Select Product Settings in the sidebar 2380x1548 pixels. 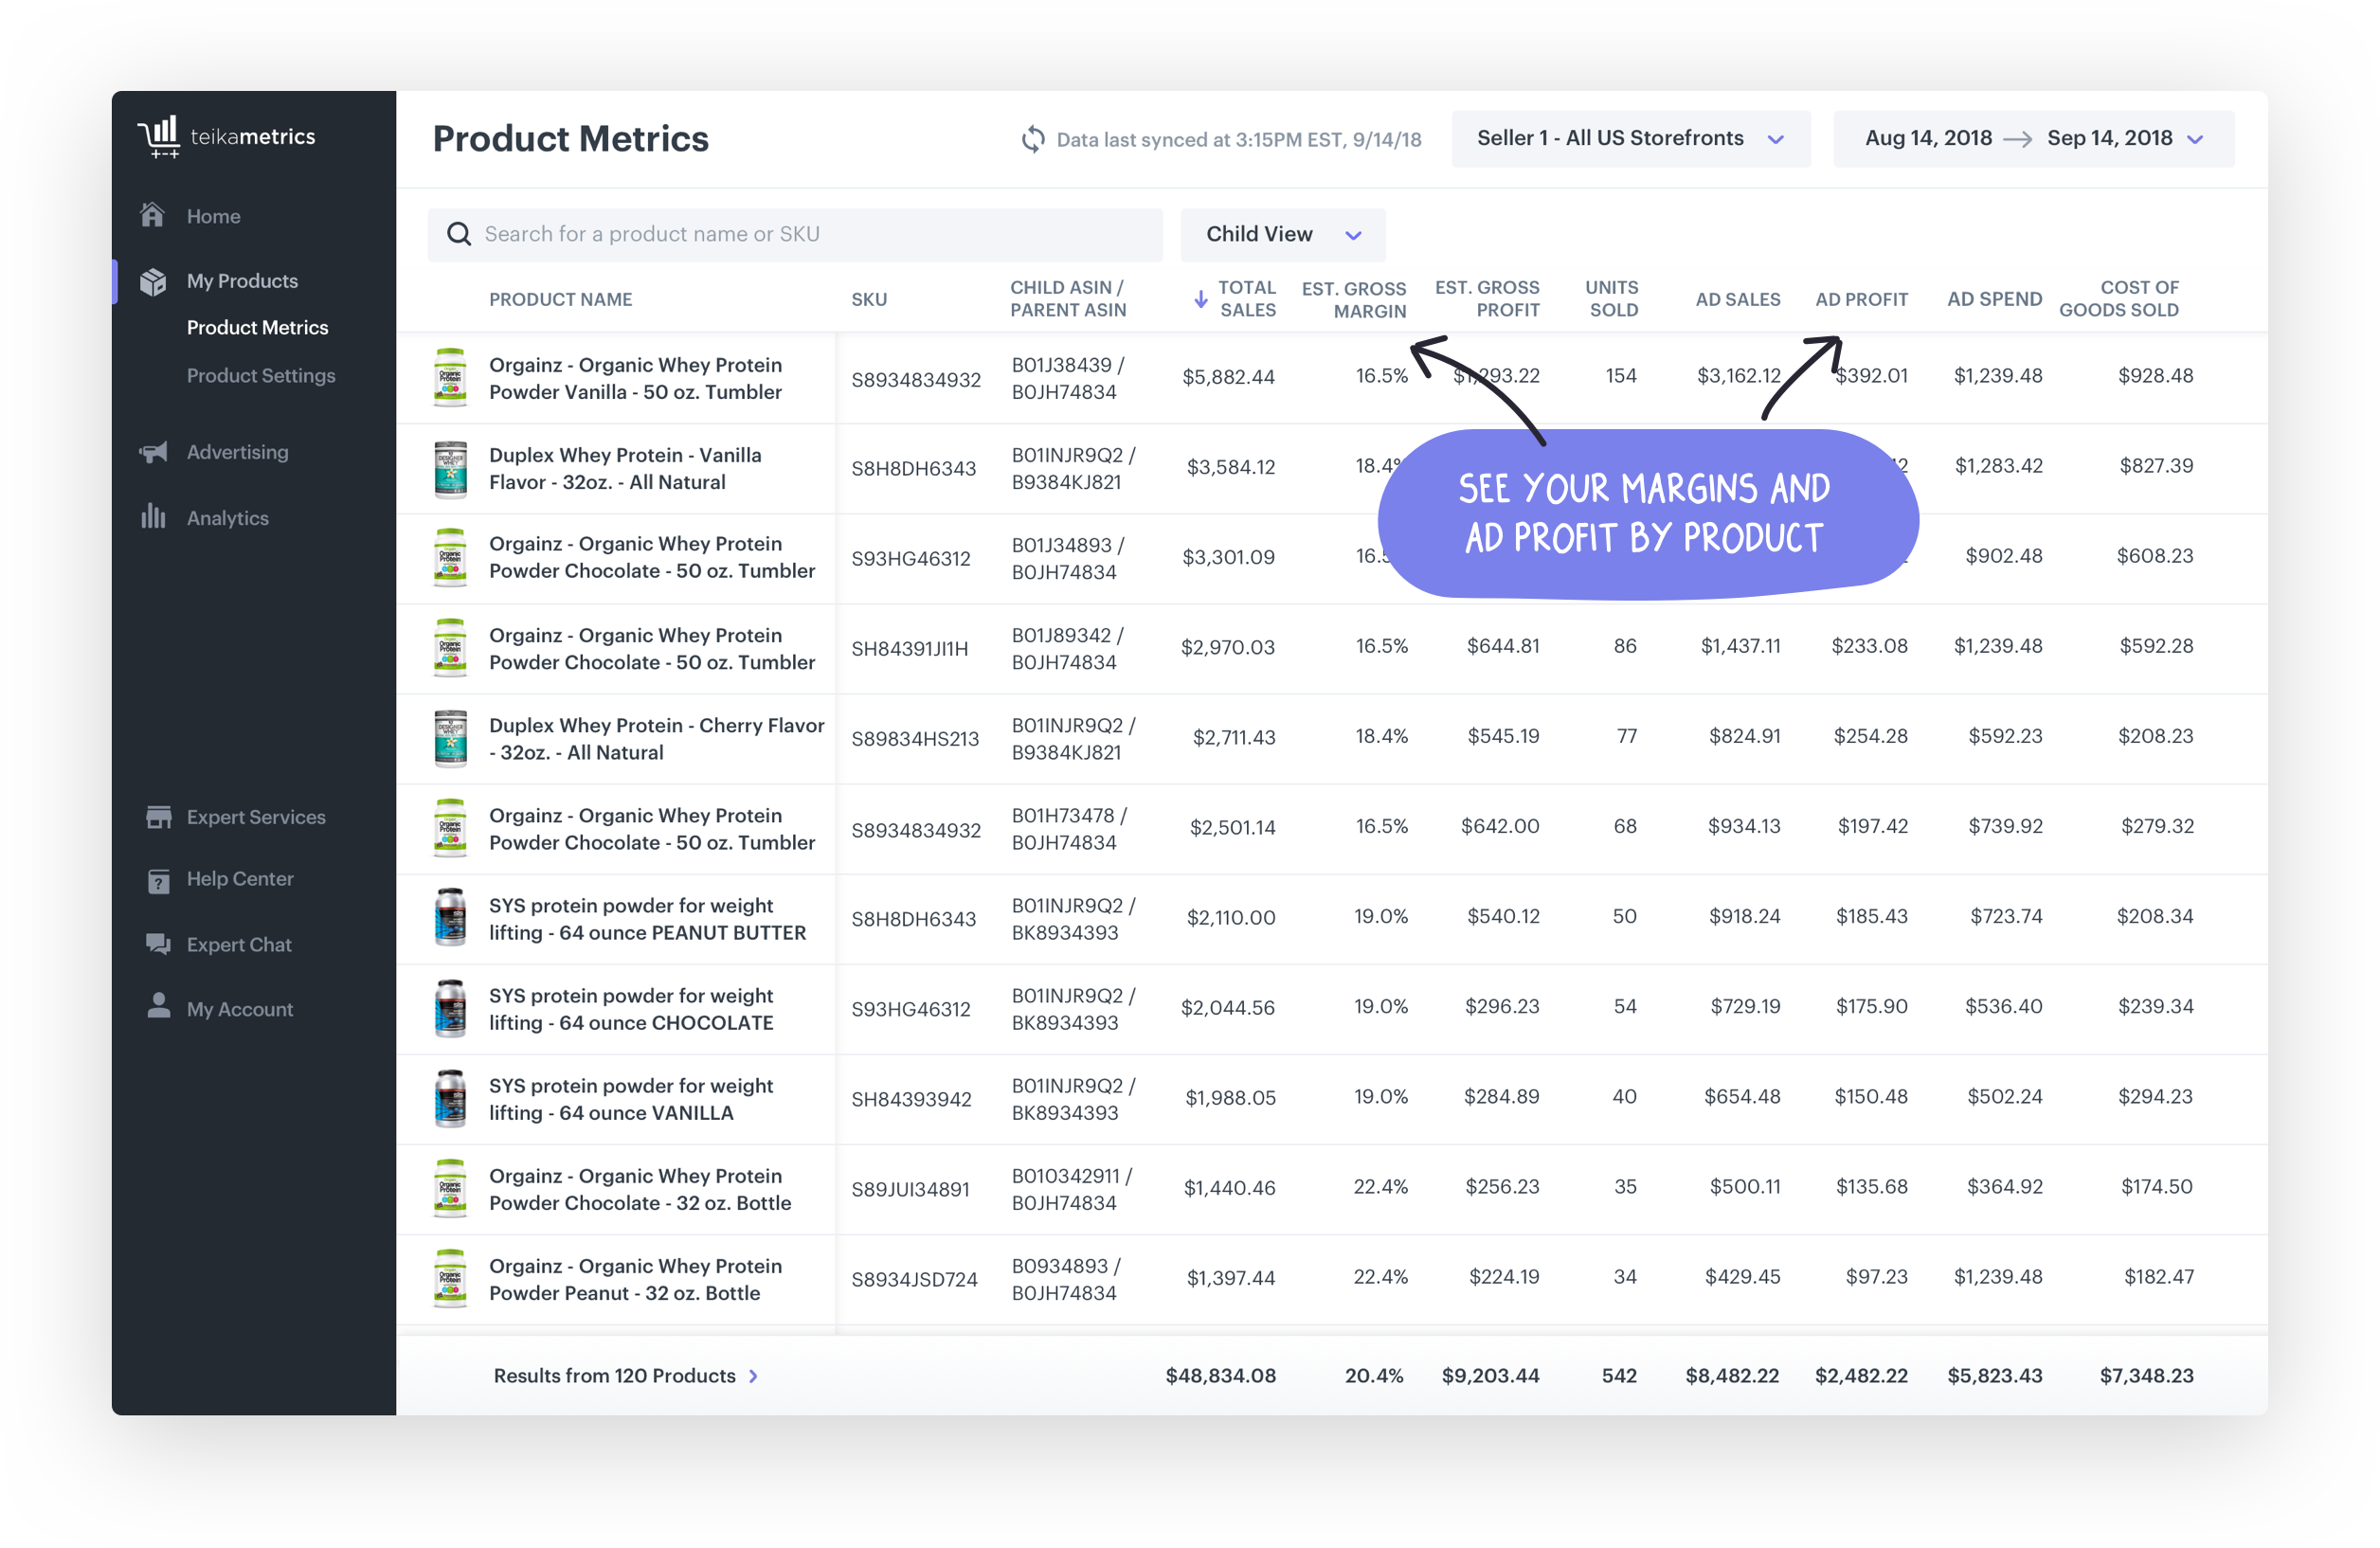coord(261,375)
